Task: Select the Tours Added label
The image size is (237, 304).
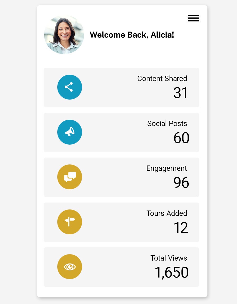Action: pyautogui.click(x=167, y=213)
